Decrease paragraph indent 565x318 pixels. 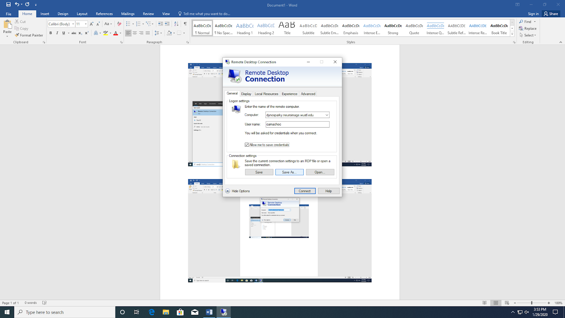coord(161,24)
